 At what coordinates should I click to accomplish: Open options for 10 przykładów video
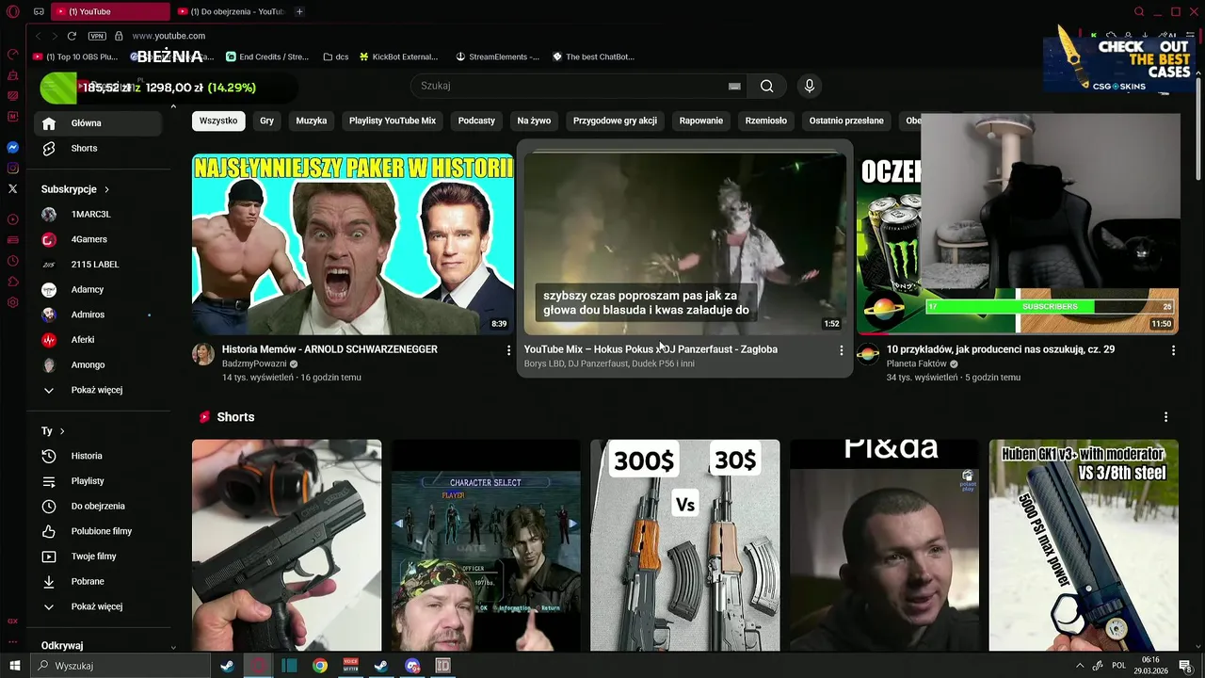[x=1173, y=350]
